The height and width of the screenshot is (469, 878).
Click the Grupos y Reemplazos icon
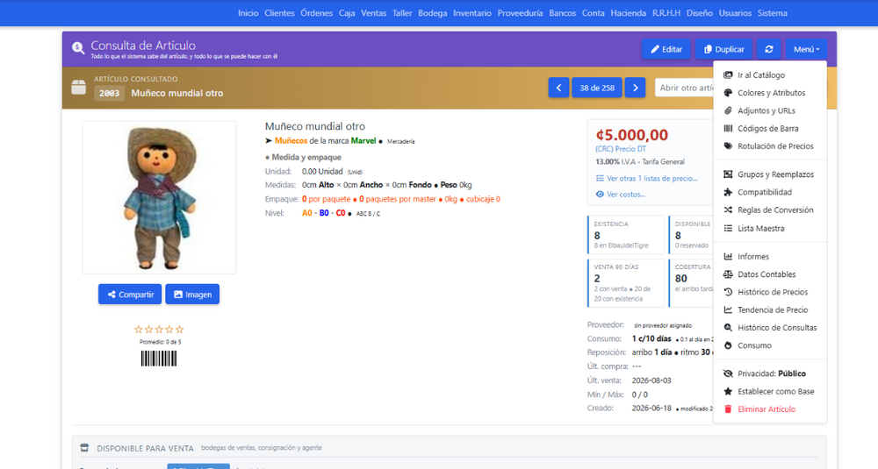(x=728, y=174)
